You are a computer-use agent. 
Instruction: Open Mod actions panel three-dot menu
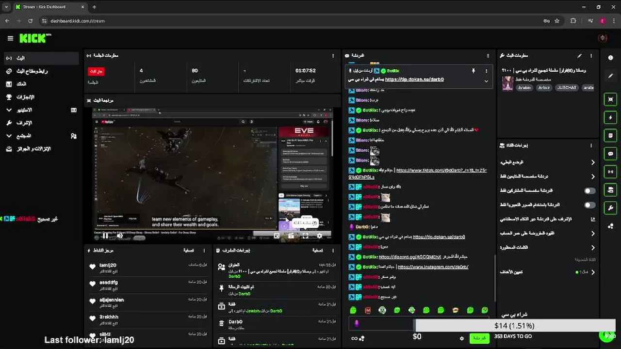(333, 251)
